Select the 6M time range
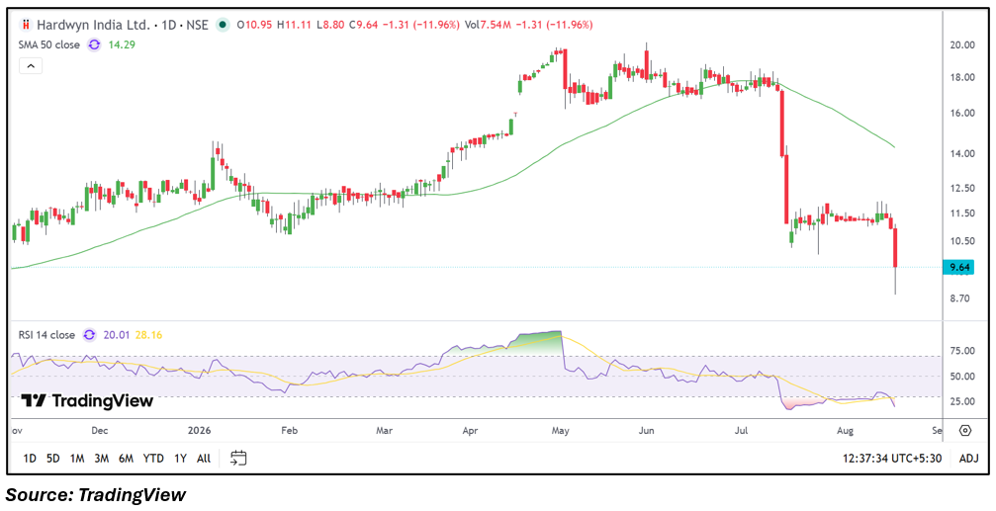 [x=126, y=458]
